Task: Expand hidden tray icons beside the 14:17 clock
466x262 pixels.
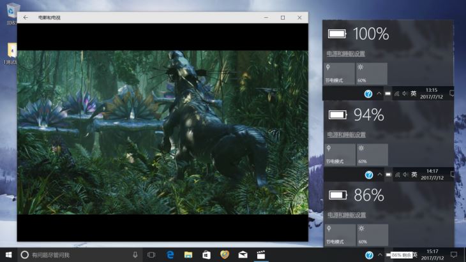Action: point(380,175)
